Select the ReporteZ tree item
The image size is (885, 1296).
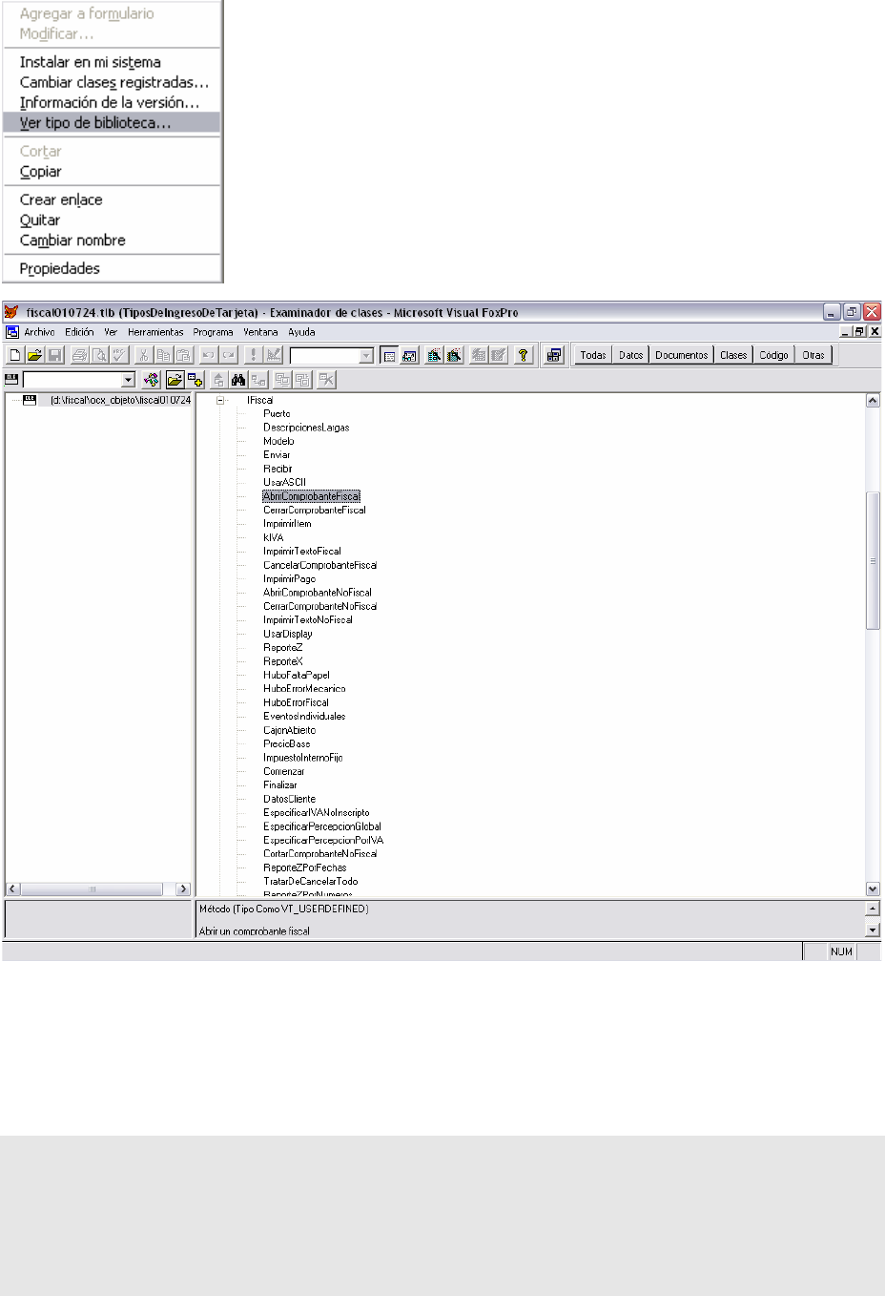click(282, 647)
